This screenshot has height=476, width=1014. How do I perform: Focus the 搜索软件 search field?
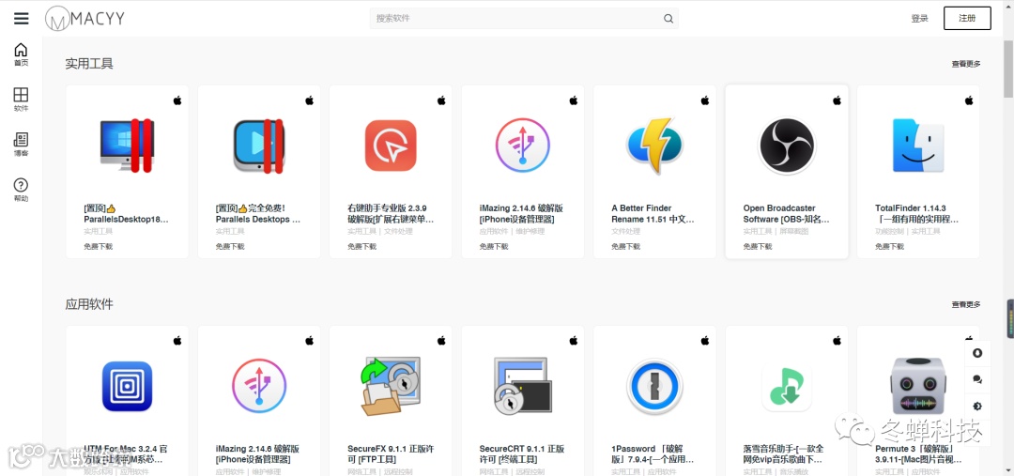(x=524, y=18)
